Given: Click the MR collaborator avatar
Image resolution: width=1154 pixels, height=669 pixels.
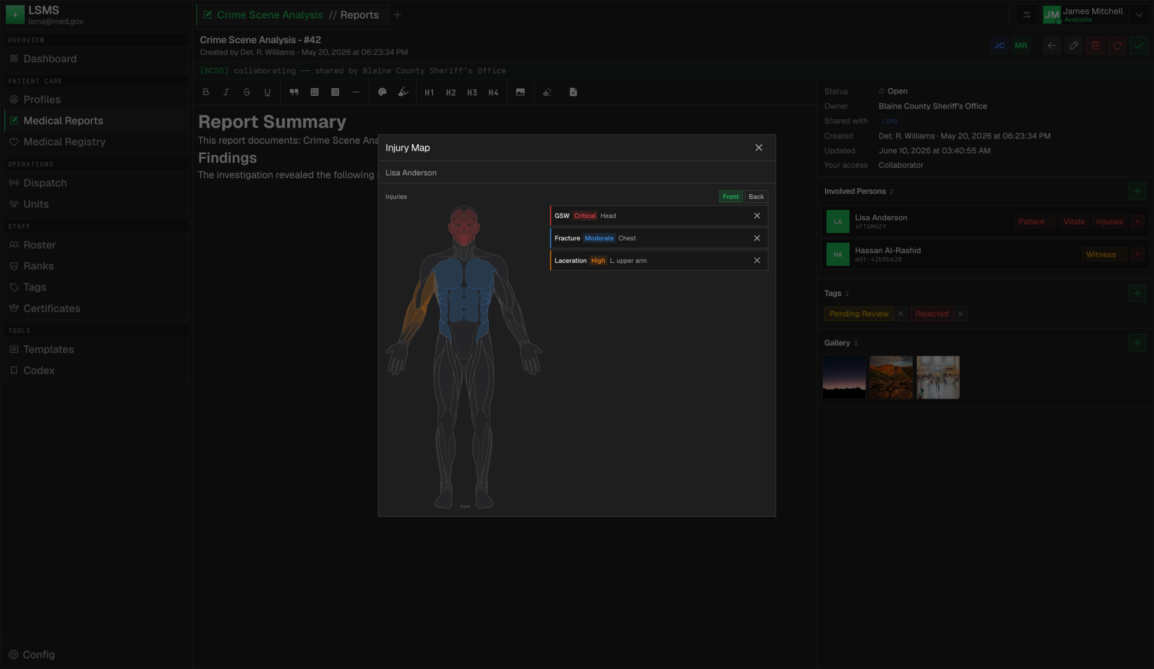Looking at the screenshot, I should tap(1021, 46).
